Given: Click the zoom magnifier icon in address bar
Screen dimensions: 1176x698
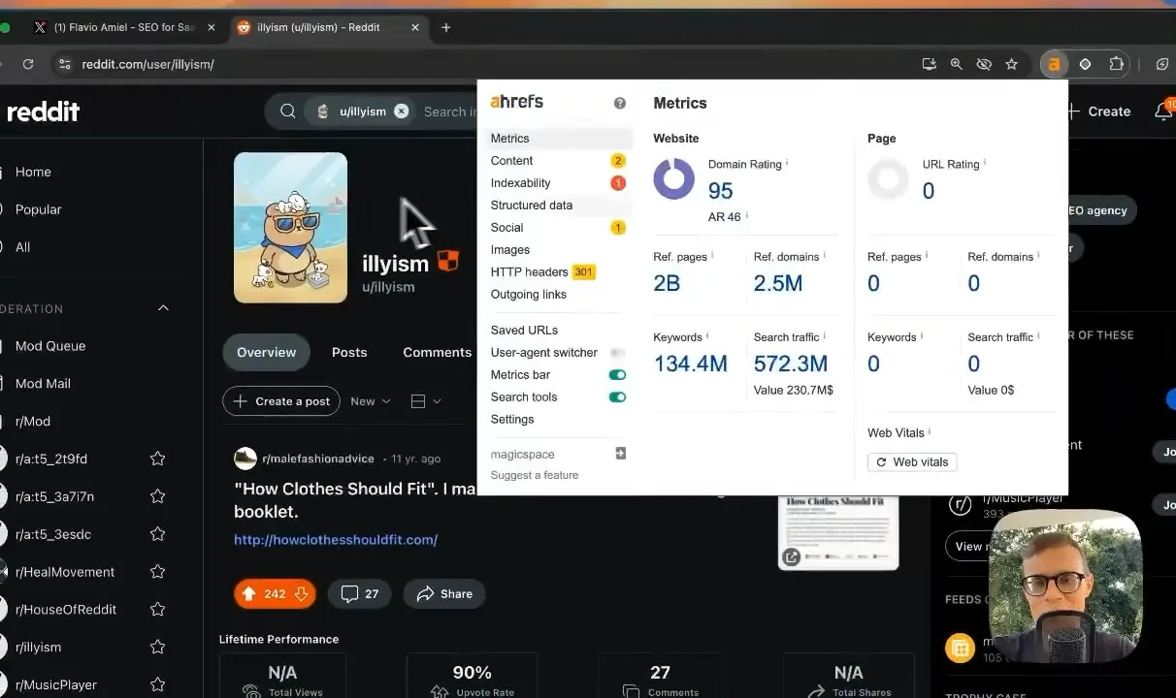Looking at the screenshot, I should pyautogui.click(x=957, y=64).
